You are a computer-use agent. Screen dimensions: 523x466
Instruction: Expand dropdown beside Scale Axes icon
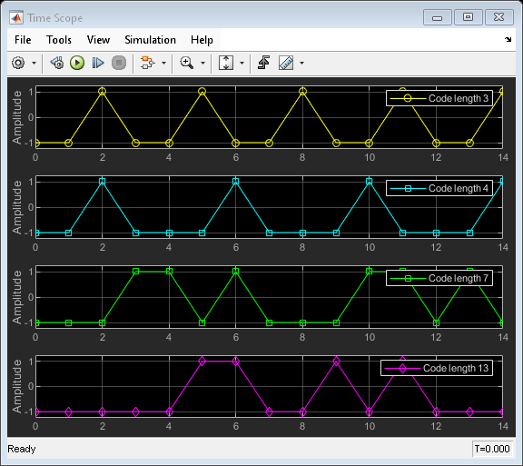click(242, 63)
